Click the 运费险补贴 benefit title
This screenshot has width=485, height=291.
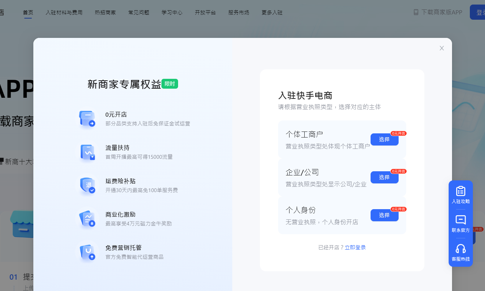click(x=120, y=181)
